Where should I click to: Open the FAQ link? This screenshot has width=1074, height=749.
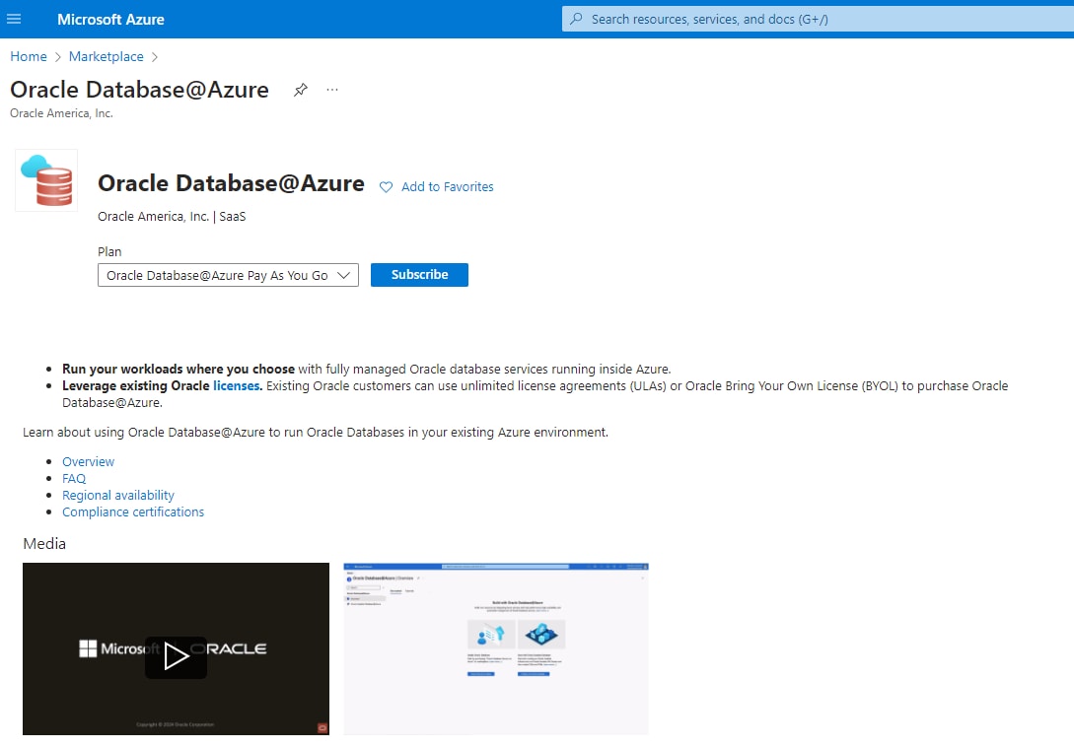(74, 479)
